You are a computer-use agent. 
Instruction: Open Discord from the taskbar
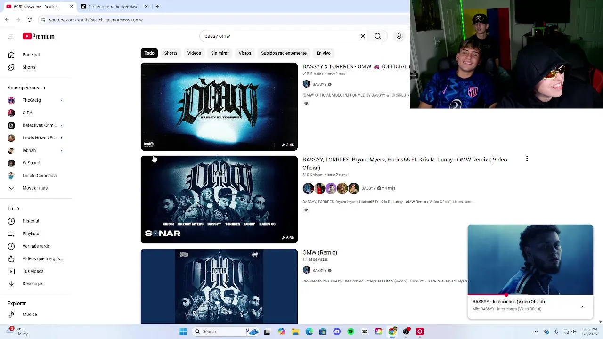pos(337,331)
